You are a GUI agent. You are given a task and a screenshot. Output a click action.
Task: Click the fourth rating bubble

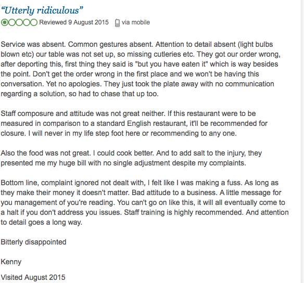tap(27, 22)
